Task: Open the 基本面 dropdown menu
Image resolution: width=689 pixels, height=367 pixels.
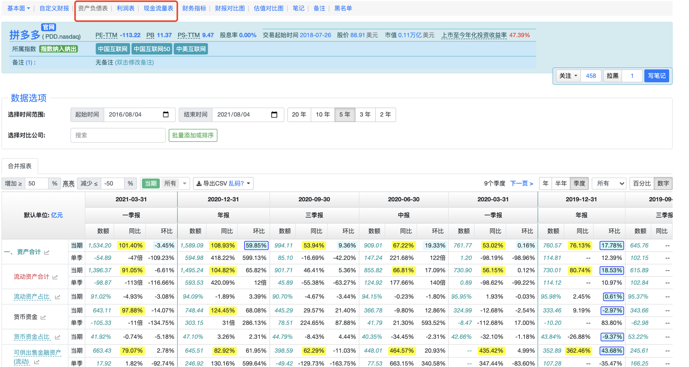Action: (x=18, y=8)
